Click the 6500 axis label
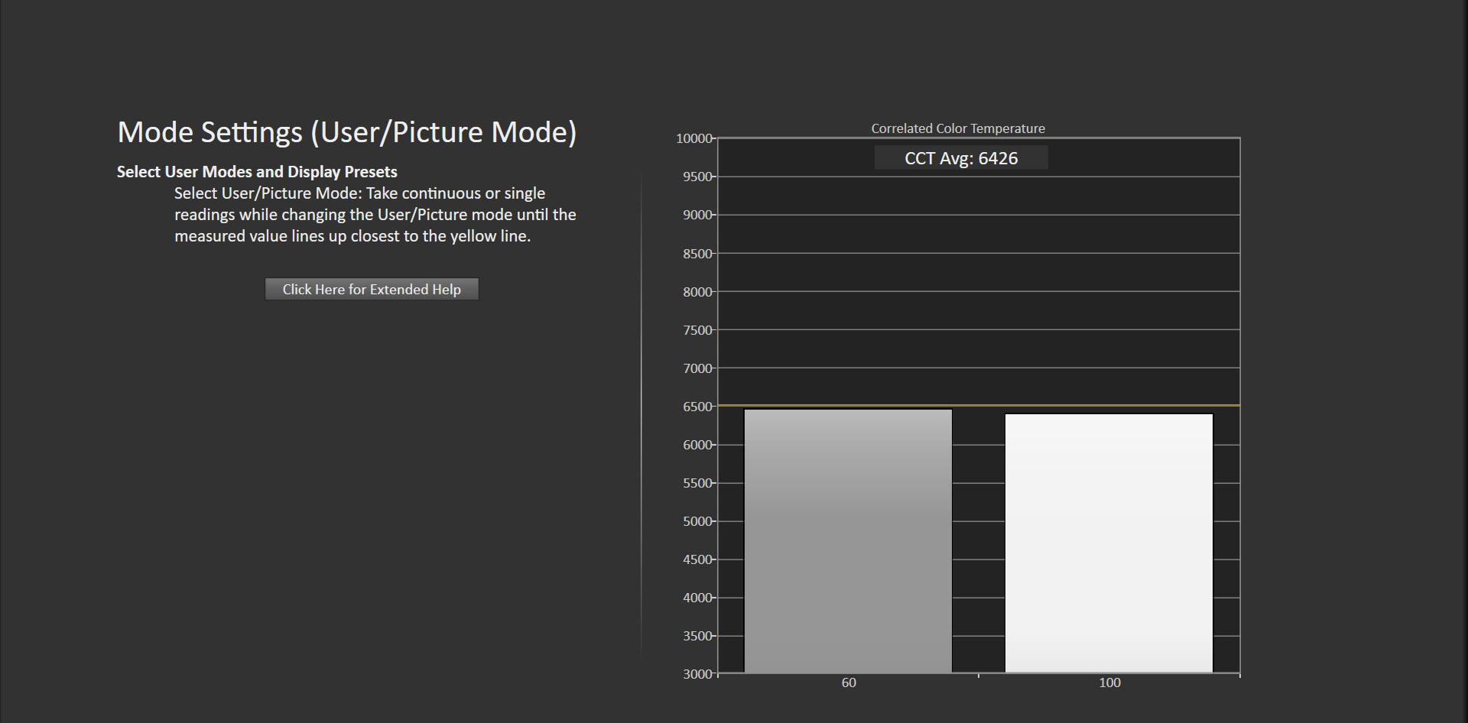The height and width of the screenshot is (723, 1468). click(x=697, y=407)
